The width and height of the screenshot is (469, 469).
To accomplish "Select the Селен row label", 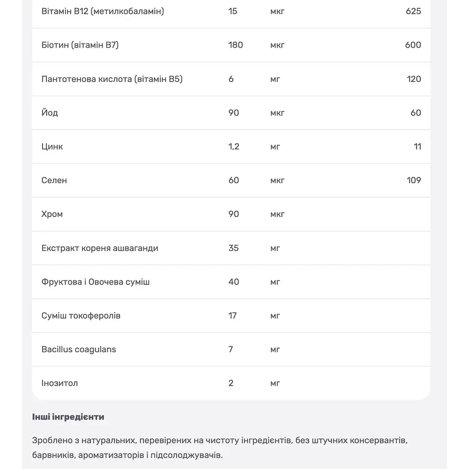I will click(54, 180).
